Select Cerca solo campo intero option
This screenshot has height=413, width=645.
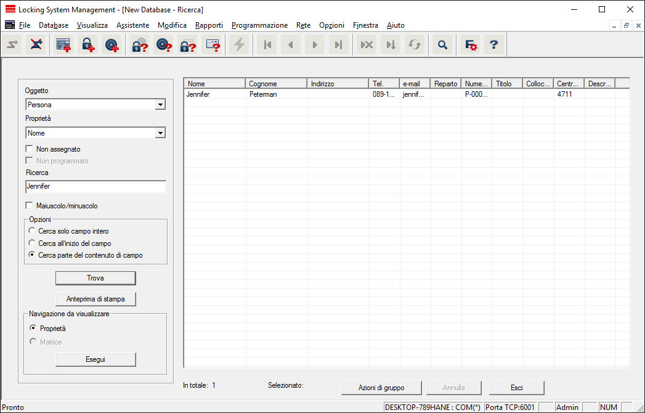(33, 231)
